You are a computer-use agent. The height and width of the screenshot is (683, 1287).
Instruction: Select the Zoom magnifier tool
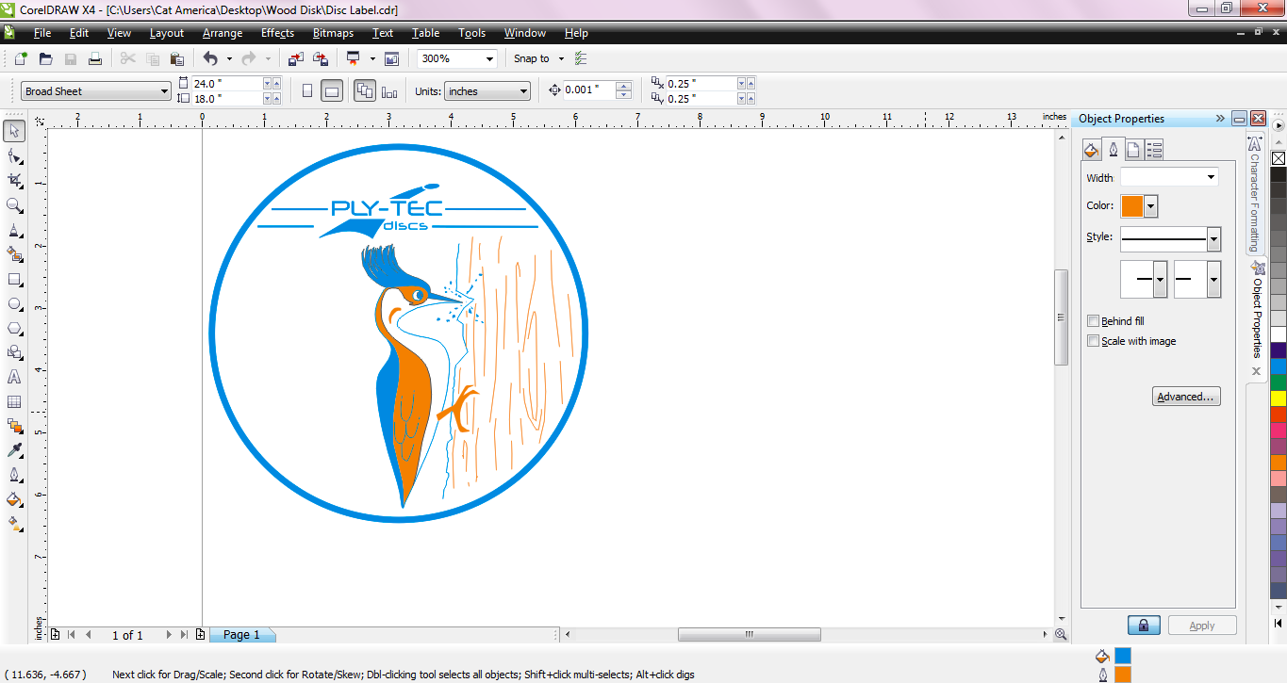pos(14,205)
